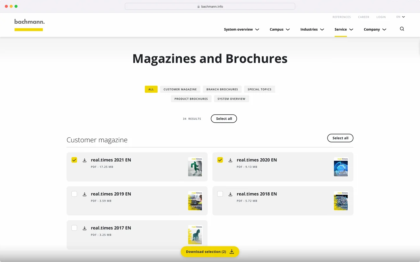
Task: Open the Industries dropdown menu
Action: (312, 30)
